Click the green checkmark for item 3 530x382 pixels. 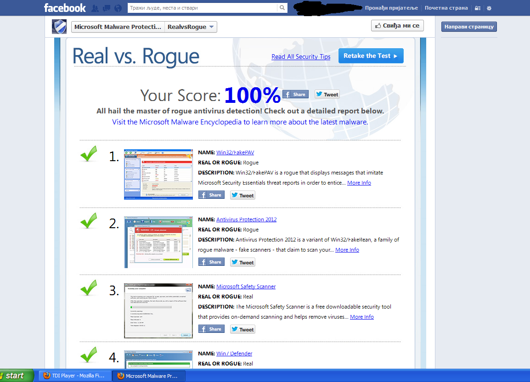[89, 288]
